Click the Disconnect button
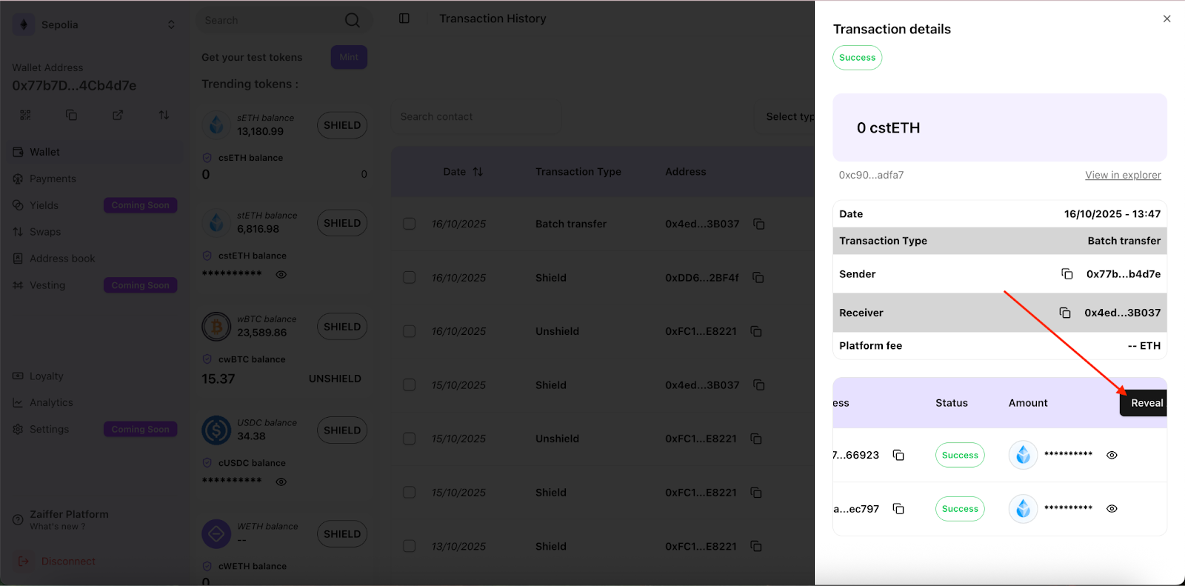Viewport: 1185px width, 586px height. pyautogui.click(x=57, y=562)
